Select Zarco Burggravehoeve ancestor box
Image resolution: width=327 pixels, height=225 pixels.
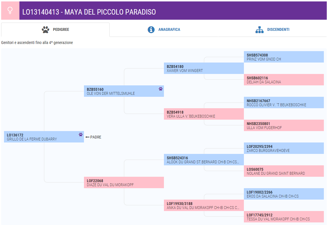pos(284,148)
